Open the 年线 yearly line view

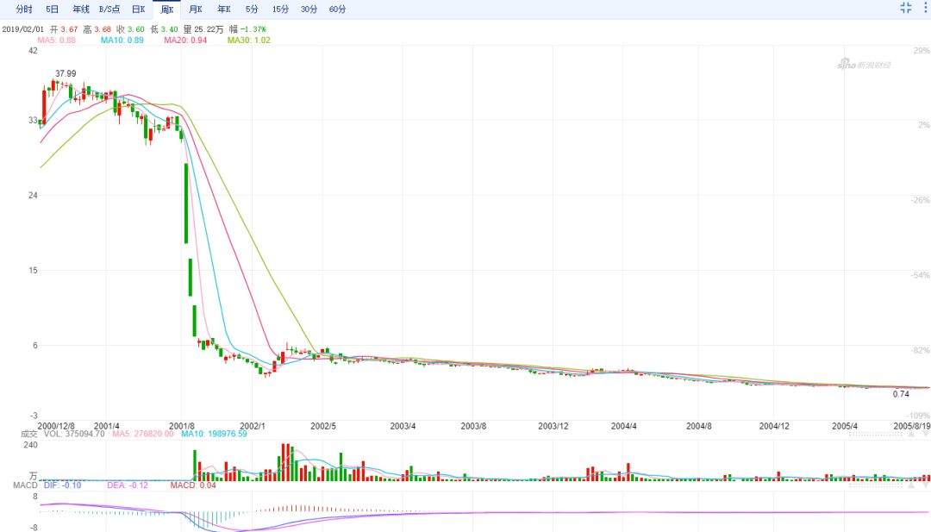(x=81, y=9)
